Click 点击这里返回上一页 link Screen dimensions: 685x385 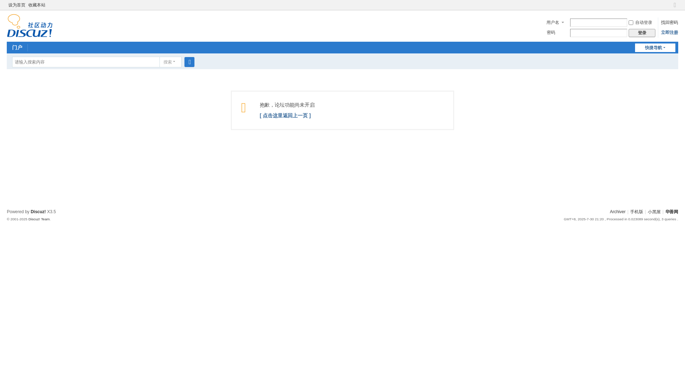[x=285, y=115]
